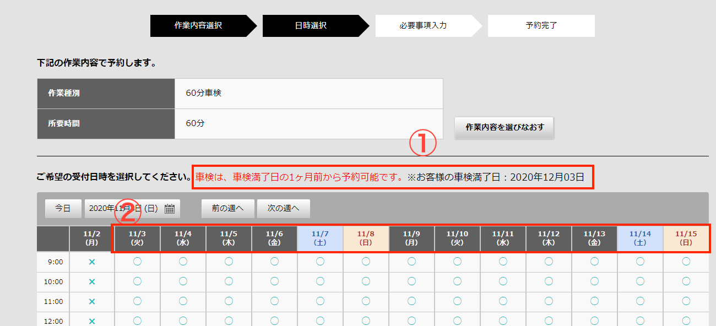This screenshot has height=326, width=716.
Task: Click the 11/15 (日) column header
Action: click(x=686, y=238)
